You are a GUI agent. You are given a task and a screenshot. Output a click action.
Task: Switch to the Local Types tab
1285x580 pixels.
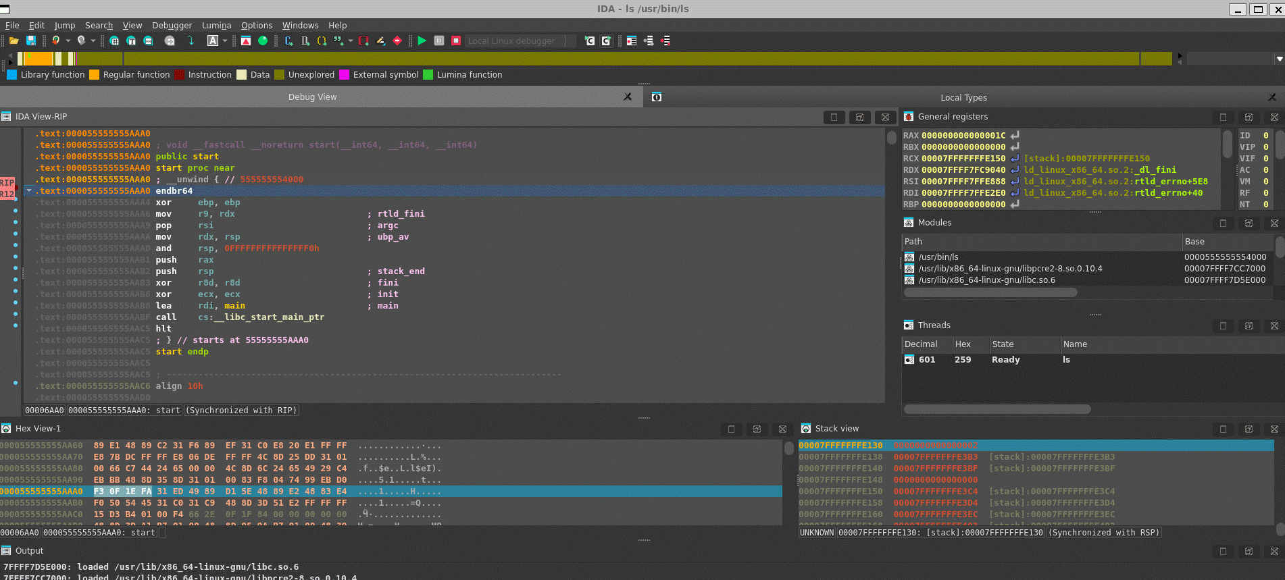(x=963, y=97)
